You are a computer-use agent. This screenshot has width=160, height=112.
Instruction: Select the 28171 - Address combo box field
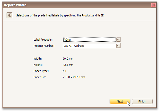(x=89, y=46)
